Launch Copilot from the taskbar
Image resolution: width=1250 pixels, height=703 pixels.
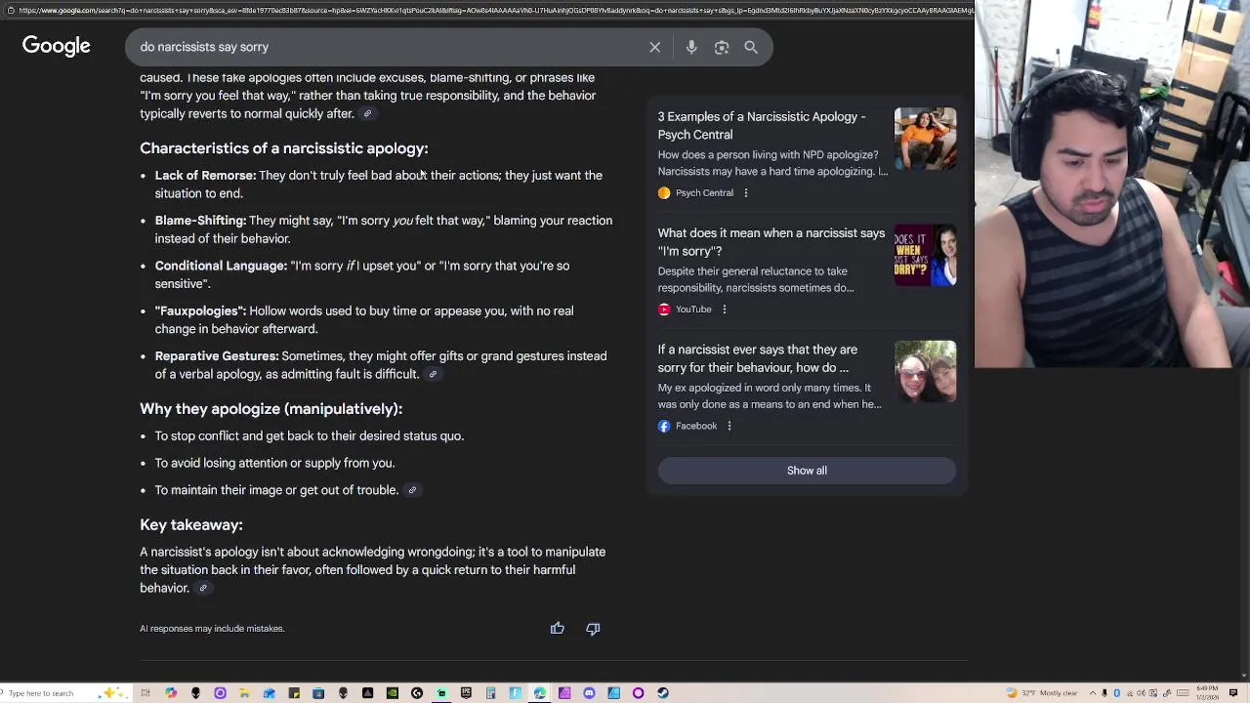pyautogui.click(x=171, y=693)
